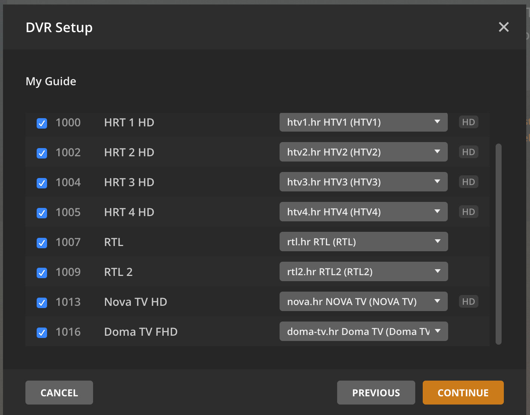The width and height of the screenshot is (530, 415).
Task: Click the Nova TV HD channel name
Action: tap(135, 302)
